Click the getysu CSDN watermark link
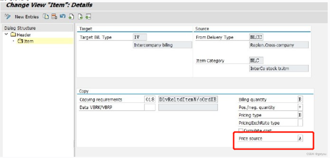330x158 pixels. pos(316,154)
